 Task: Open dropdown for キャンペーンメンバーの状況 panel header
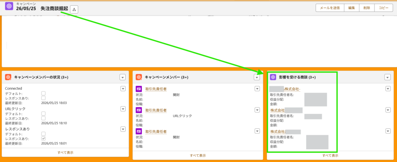pos(123,77)
